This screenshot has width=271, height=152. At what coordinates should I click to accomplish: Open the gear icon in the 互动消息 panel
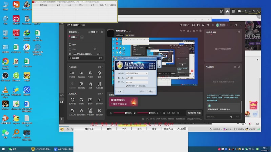(x=235, y=67)
